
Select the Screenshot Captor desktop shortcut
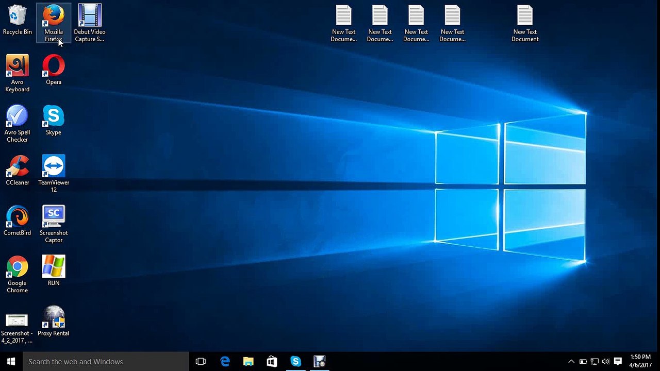(54, 224)
